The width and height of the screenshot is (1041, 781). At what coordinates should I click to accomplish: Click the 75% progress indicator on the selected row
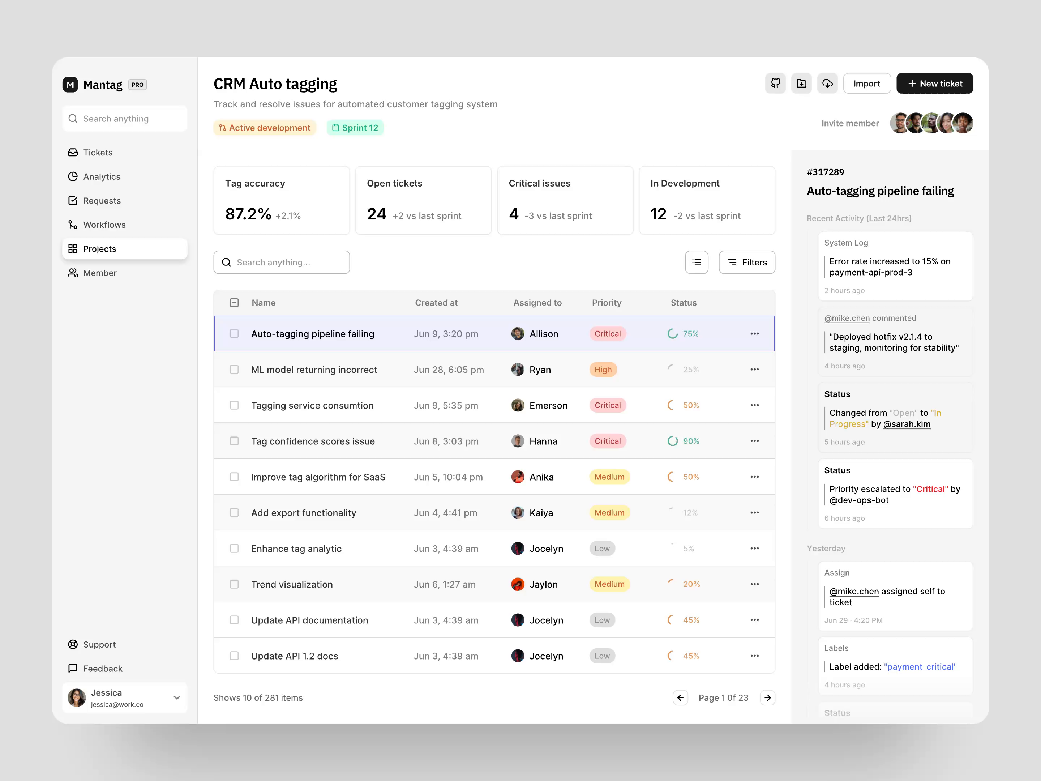tap(682, 334)
